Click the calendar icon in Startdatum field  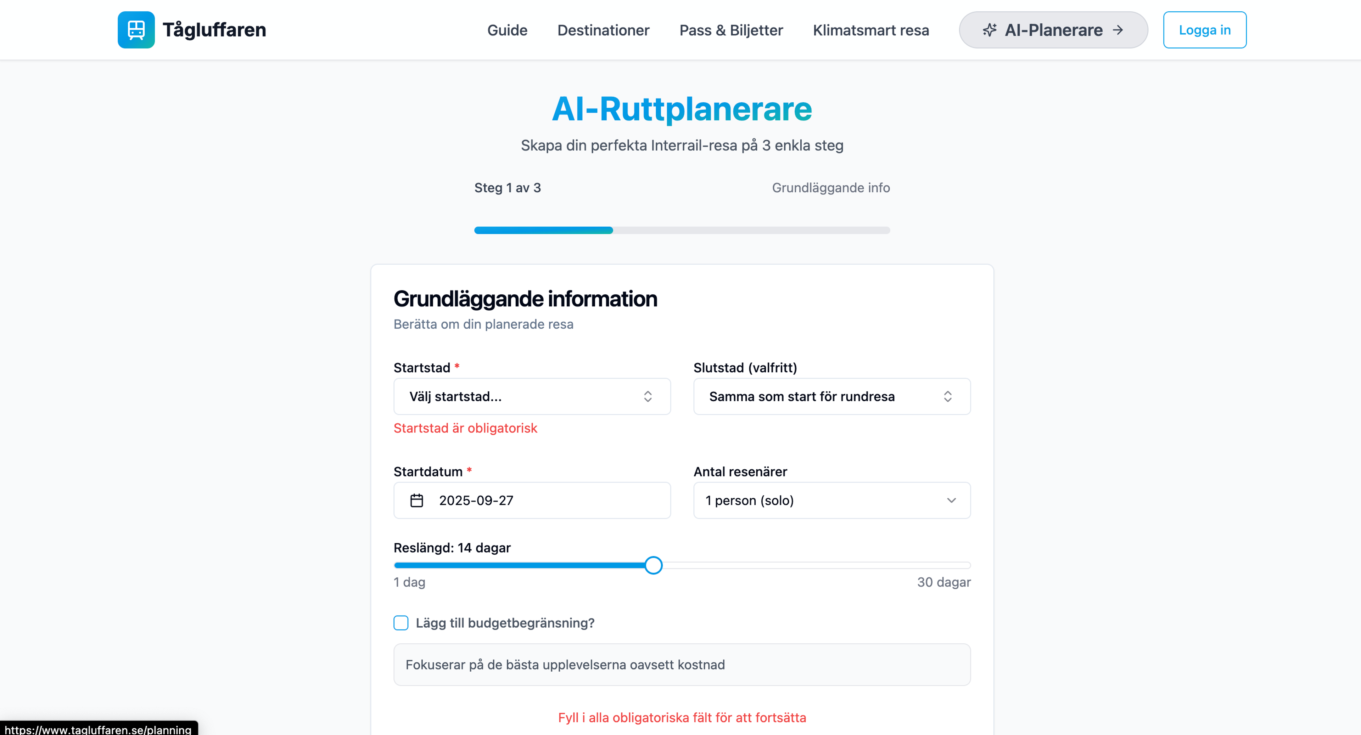[x=416, y=500]
